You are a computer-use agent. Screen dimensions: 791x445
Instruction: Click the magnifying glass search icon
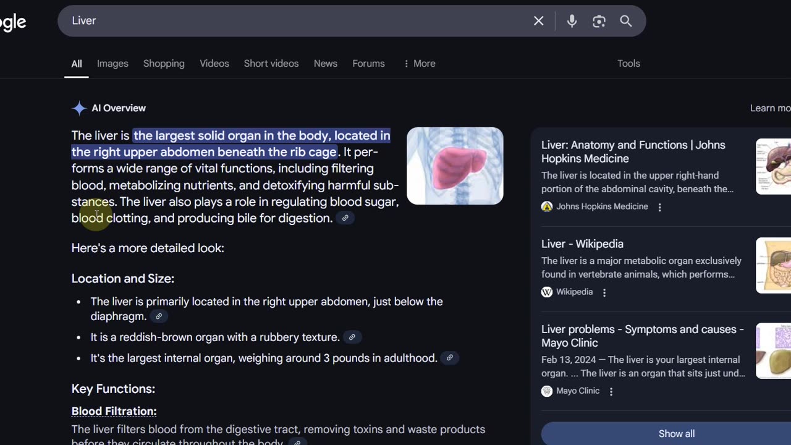tap(626, 21)
